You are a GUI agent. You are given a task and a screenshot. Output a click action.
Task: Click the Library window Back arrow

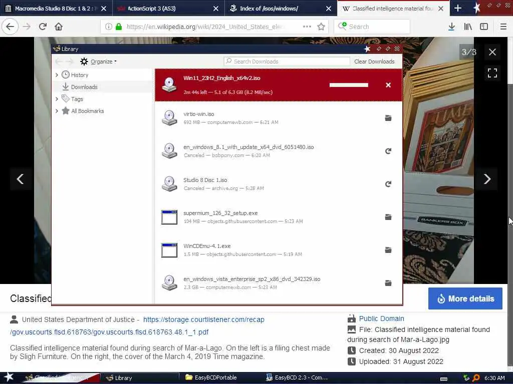tap(59, 61)
